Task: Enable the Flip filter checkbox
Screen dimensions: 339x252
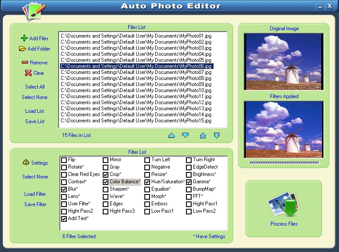Action: tap(64, 160)
